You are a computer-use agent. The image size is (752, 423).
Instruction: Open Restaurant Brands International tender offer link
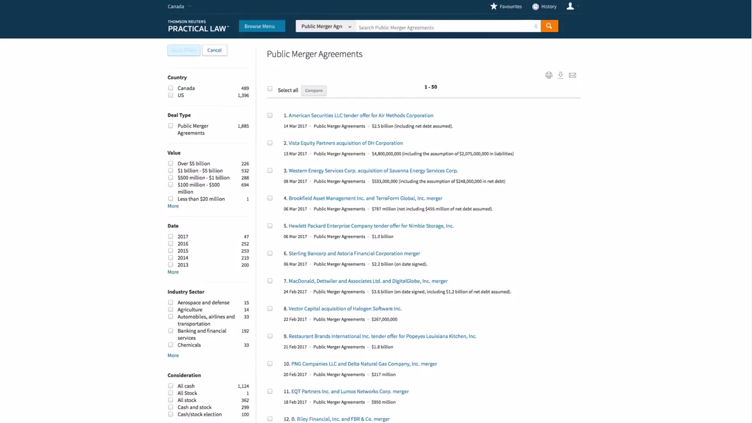click(382, 337)
